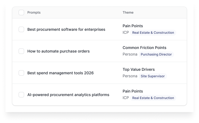Open 'Best procurement software for enterprises' prompt
Screen dimensions: 199x123
tap(66, 29)
